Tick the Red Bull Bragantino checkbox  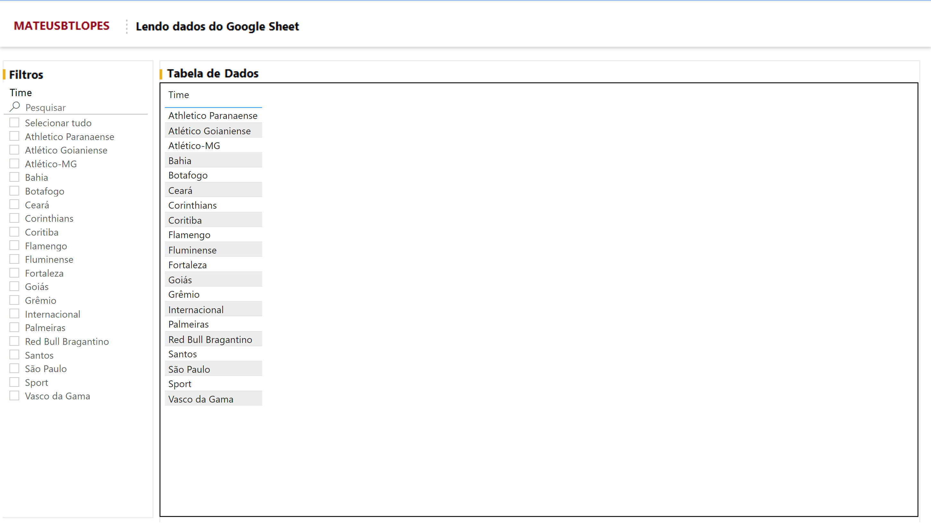tap(14, 342)
